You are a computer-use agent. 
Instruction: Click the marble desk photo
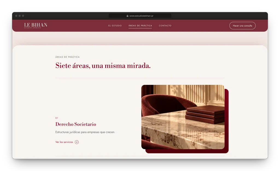coord(183,117)
